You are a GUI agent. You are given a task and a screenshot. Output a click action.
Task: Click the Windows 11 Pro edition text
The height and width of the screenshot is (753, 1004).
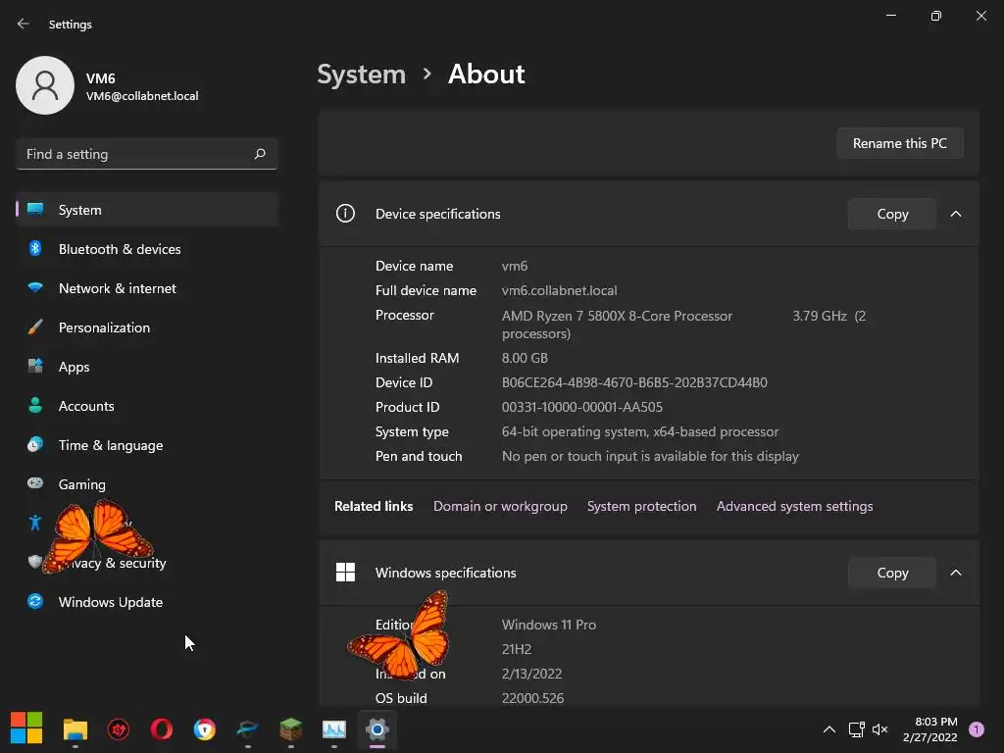pos(549,625)
